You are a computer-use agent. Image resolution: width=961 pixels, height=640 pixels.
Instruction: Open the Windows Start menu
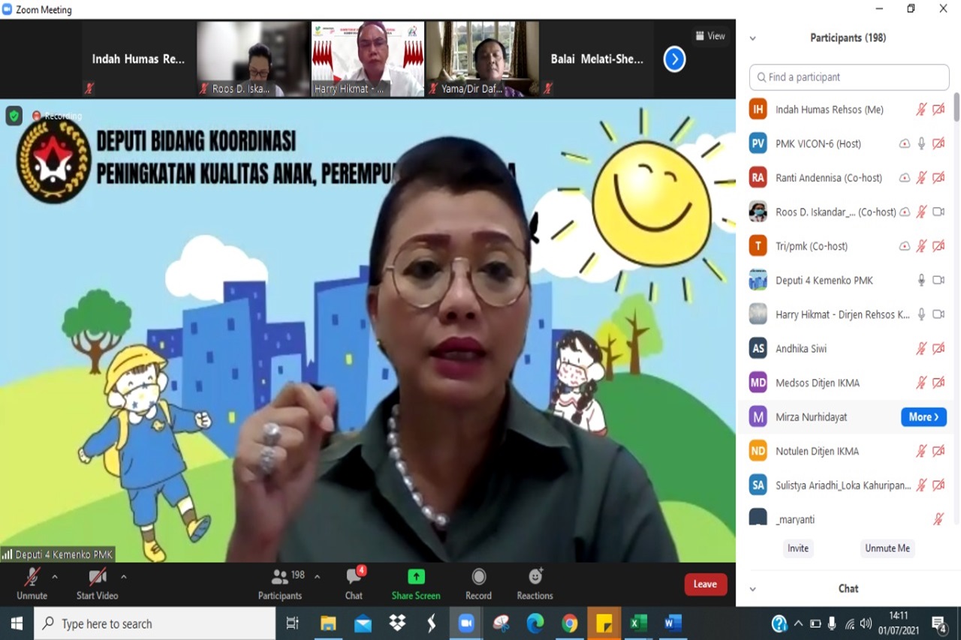coord(17,623)
